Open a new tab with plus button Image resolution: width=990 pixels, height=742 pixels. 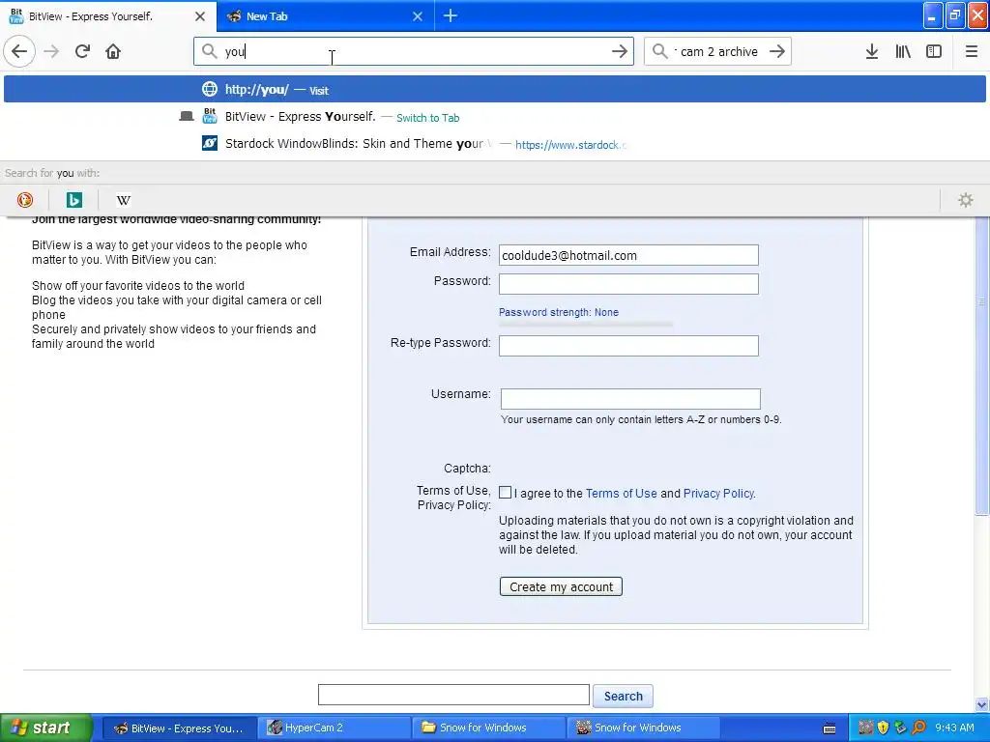pyautogui.click(x=451, y=16)
